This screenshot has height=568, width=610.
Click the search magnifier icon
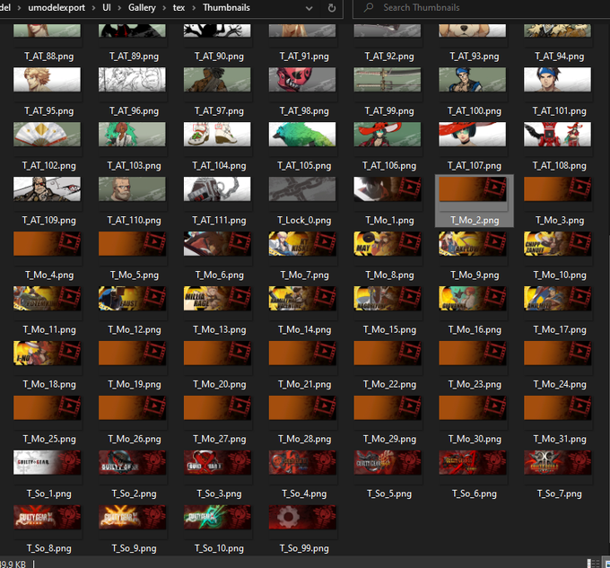[369, 7]
